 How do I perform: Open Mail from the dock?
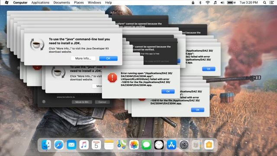click(x=71, y=145)
